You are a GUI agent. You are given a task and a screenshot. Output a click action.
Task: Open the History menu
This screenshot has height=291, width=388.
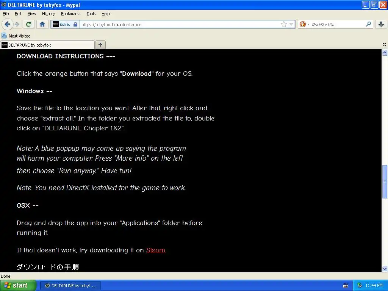click(48, 14)
